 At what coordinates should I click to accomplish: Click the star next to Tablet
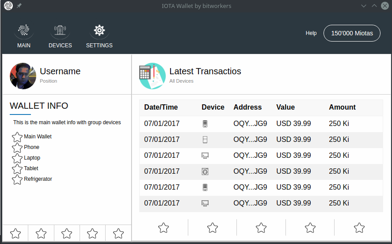tap(17, 169)
